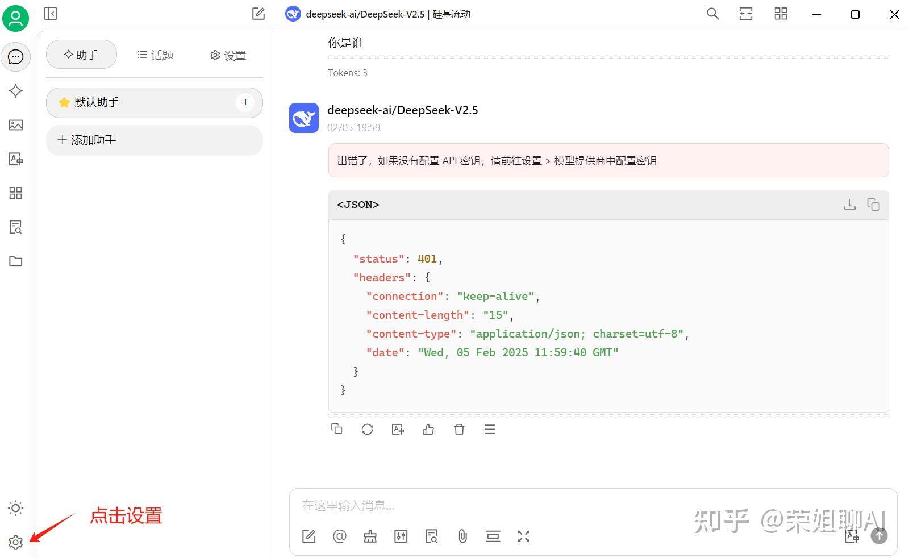Regenerate the DeepSeek-V2.5 response

coord(367,429)
